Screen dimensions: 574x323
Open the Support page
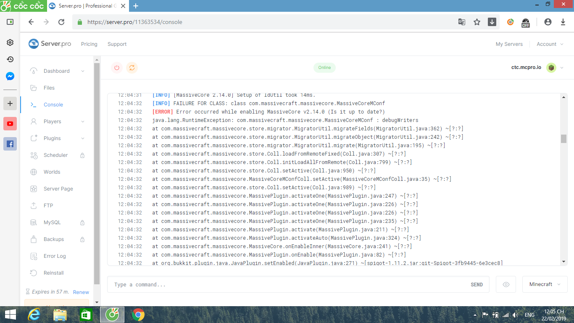pyautogui.click(x=117, y=44)
